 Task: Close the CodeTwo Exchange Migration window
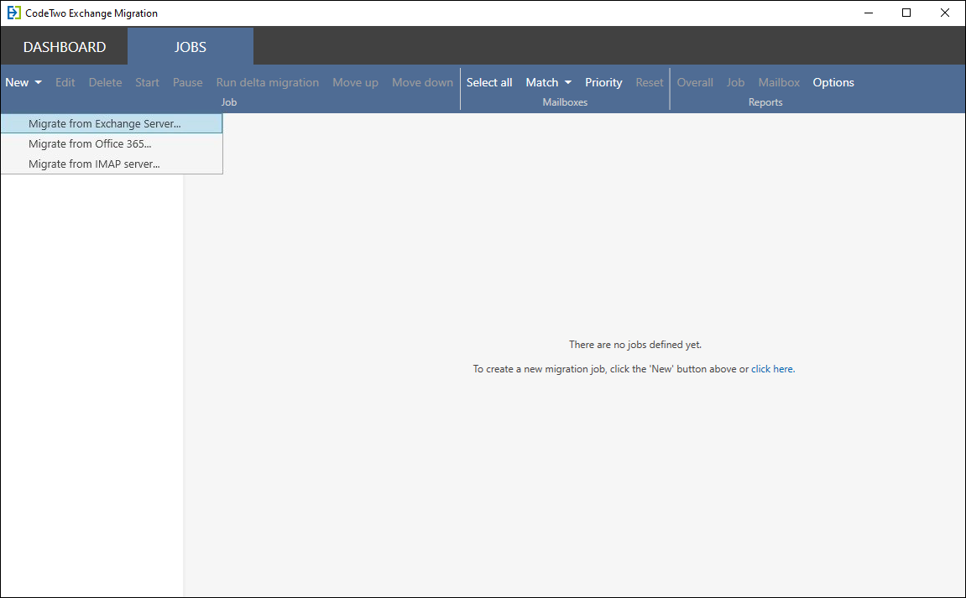[944, 13]
